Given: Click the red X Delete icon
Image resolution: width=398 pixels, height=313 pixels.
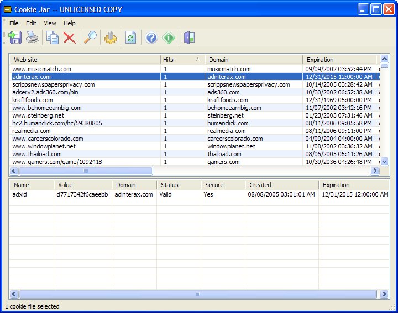Looking at the screenshot, I should point(69,38).
